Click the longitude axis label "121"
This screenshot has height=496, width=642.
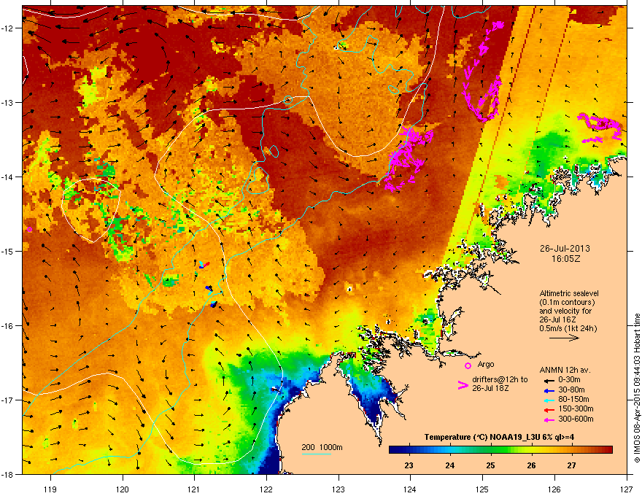point(194,489)
